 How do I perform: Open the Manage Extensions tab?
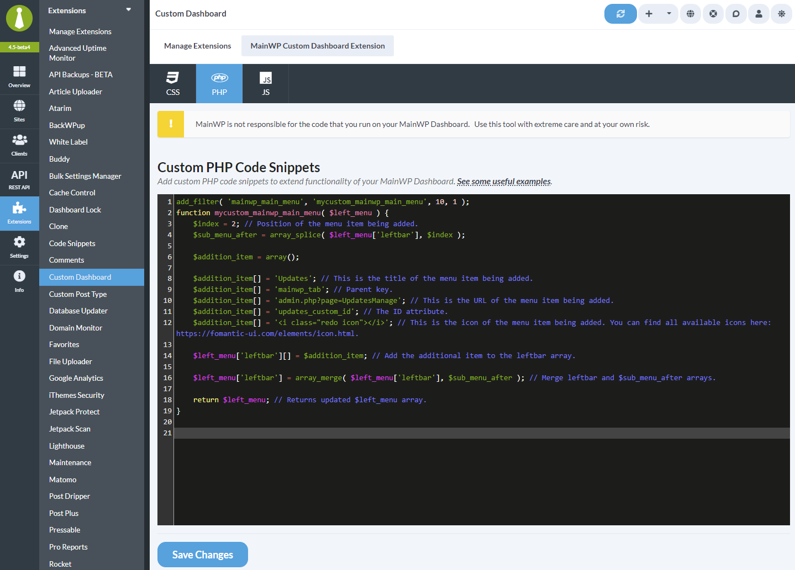[x=197, y=46]
